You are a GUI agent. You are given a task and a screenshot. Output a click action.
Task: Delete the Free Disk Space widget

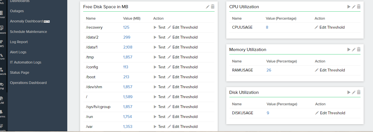(x=213, y=7)
